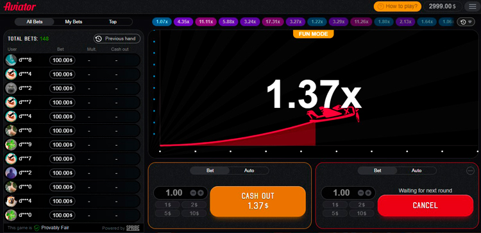Open the hamburger menu icon

click(x=473, y=6)
